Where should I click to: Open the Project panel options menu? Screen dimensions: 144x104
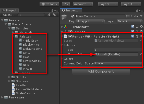pyautogui.click(x=56, y=11)
